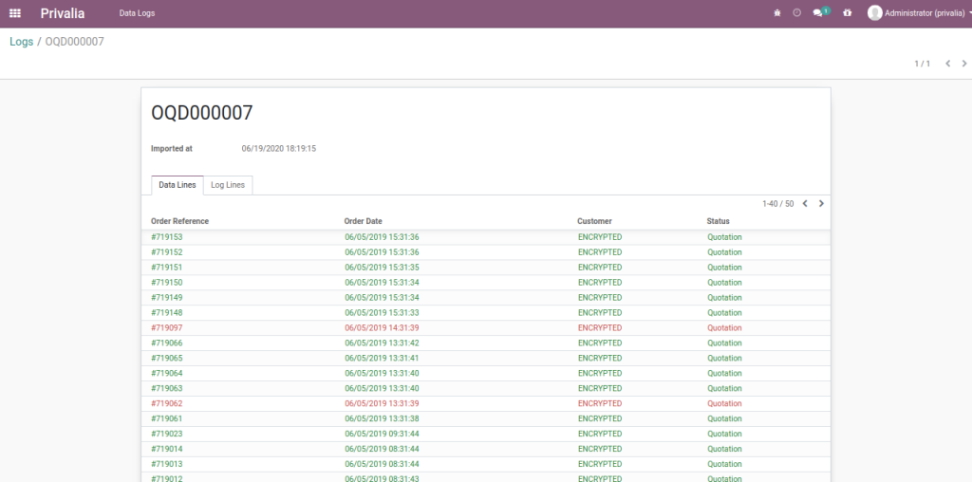Show next page of data lines, 1-40 / 50 pager
972x482 pixels.
(x=821, y=204)
